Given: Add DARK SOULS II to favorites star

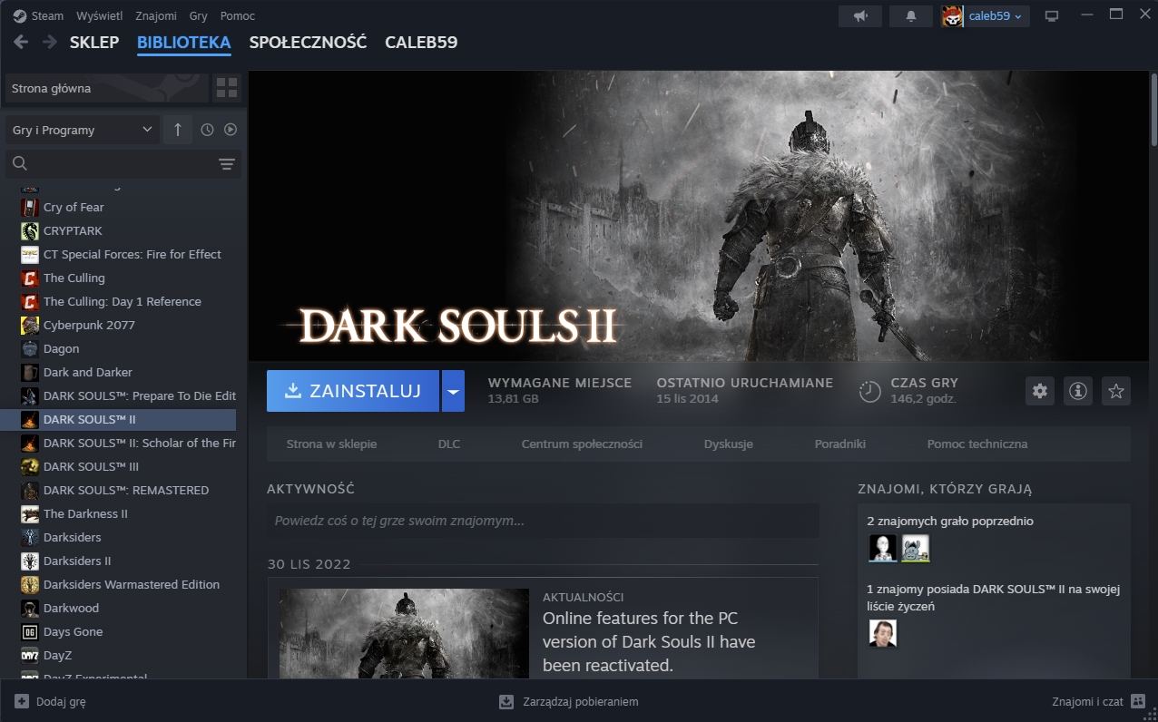Looking at the screenshot, I should [x=1116, y=391].
